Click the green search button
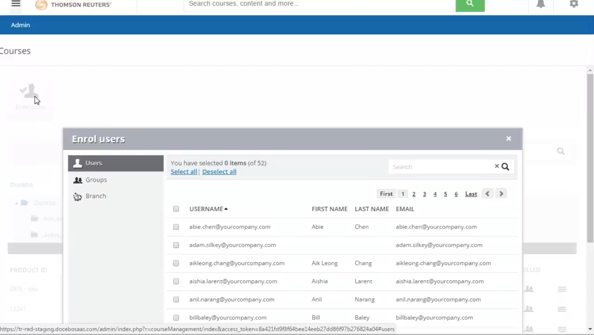The image size is (594, 335). click(470, 4)
